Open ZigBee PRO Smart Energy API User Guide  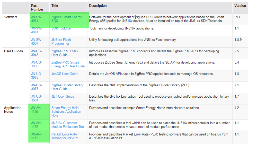tap(68, 64)
